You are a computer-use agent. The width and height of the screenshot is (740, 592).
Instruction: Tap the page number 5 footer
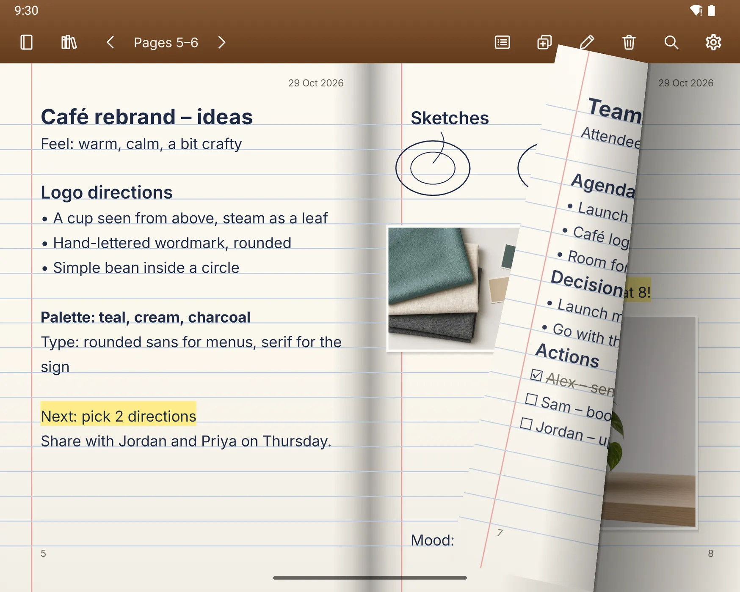coord(43,554)
